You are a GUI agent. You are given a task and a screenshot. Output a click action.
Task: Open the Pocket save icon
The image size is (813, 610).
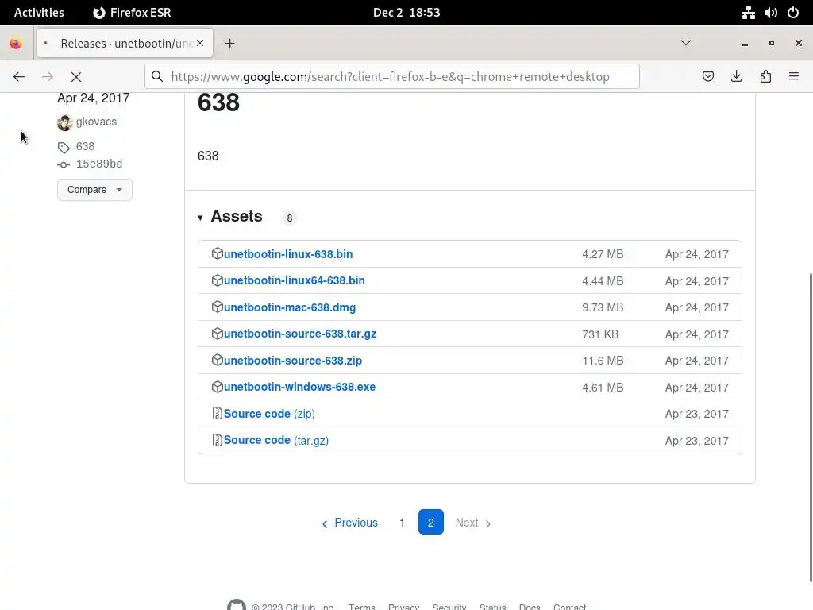click(707, 77)
